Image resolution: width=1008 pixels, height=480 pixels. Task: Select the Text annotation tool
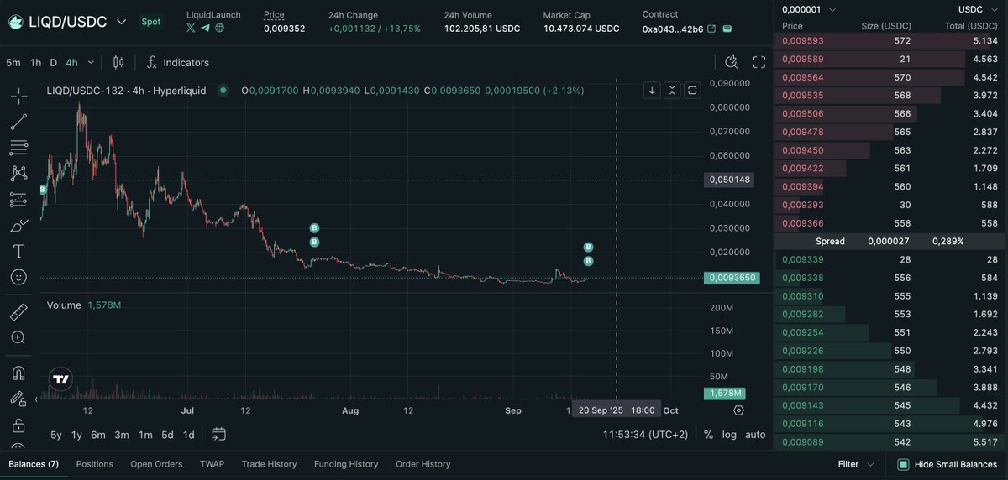pyautogui.click(x=18, y=251)
